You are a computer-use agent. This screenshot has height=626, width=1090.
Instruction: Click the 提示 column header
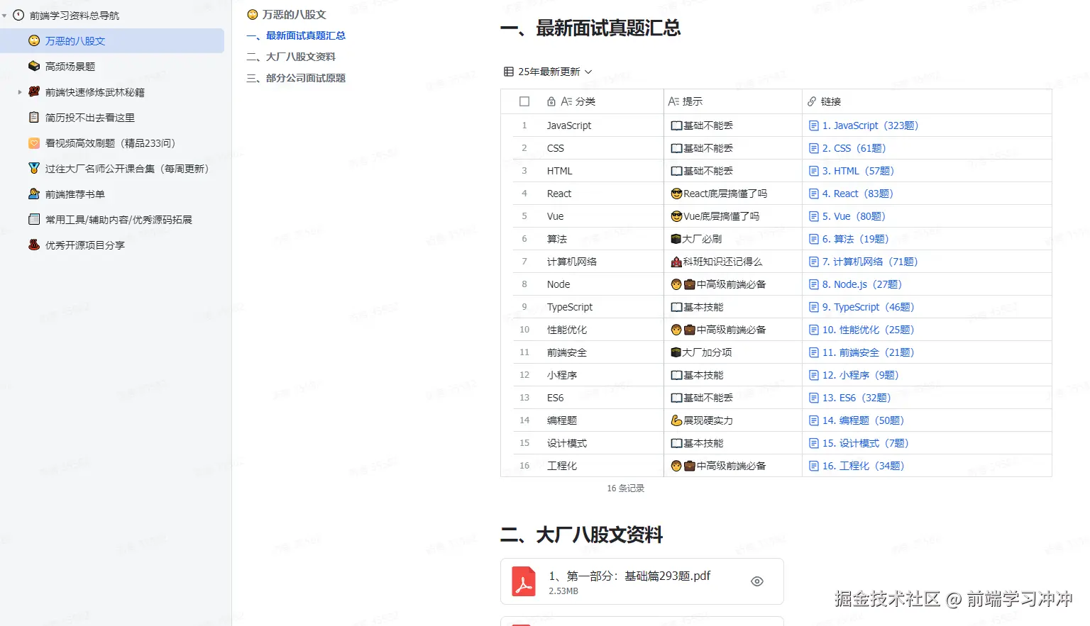(733, 101)
